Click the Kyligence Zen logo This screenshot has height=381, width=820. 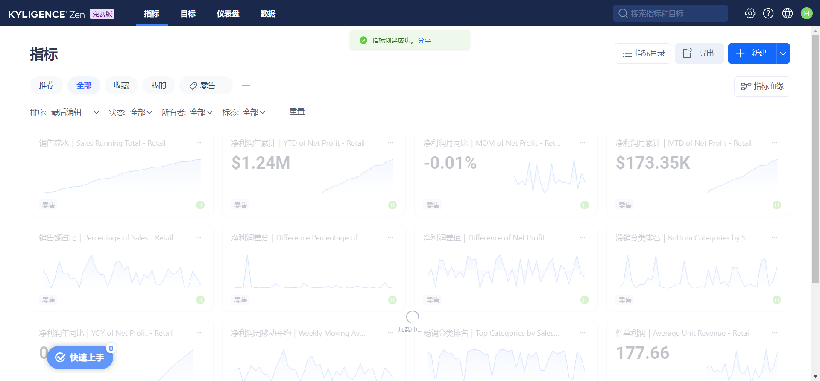pos(47,14)
